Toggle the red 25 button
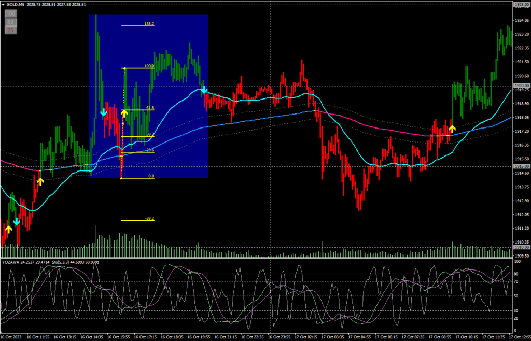The width and height of the screenshot is (531, 341). click(x=10, y=31)
